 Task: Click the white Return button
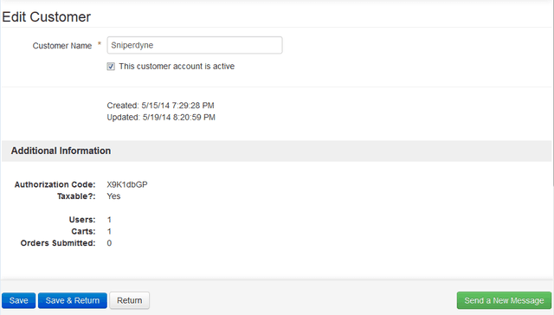point(129,300)
